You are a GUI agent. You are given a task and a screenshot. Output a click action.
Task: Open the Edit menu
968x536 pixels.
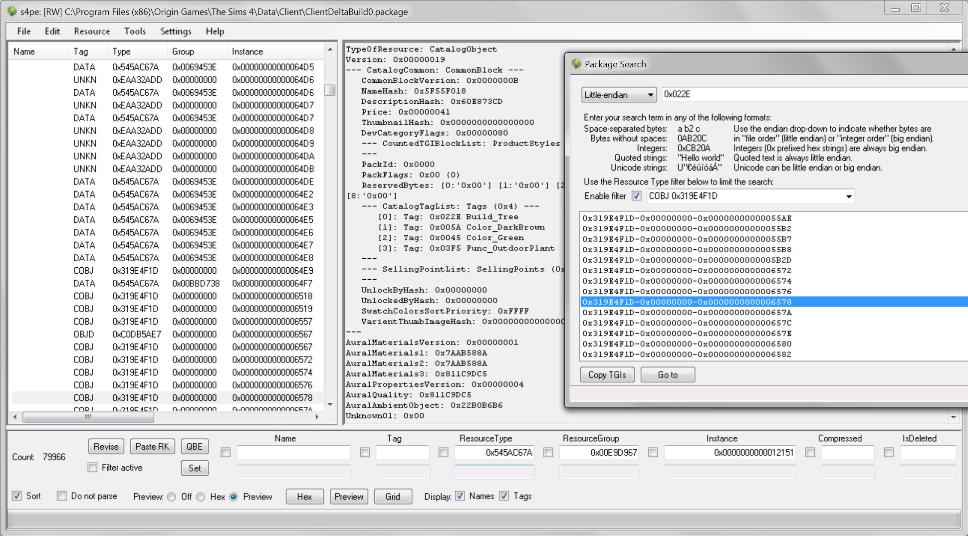pyautogui.click(x=52, y=31)
